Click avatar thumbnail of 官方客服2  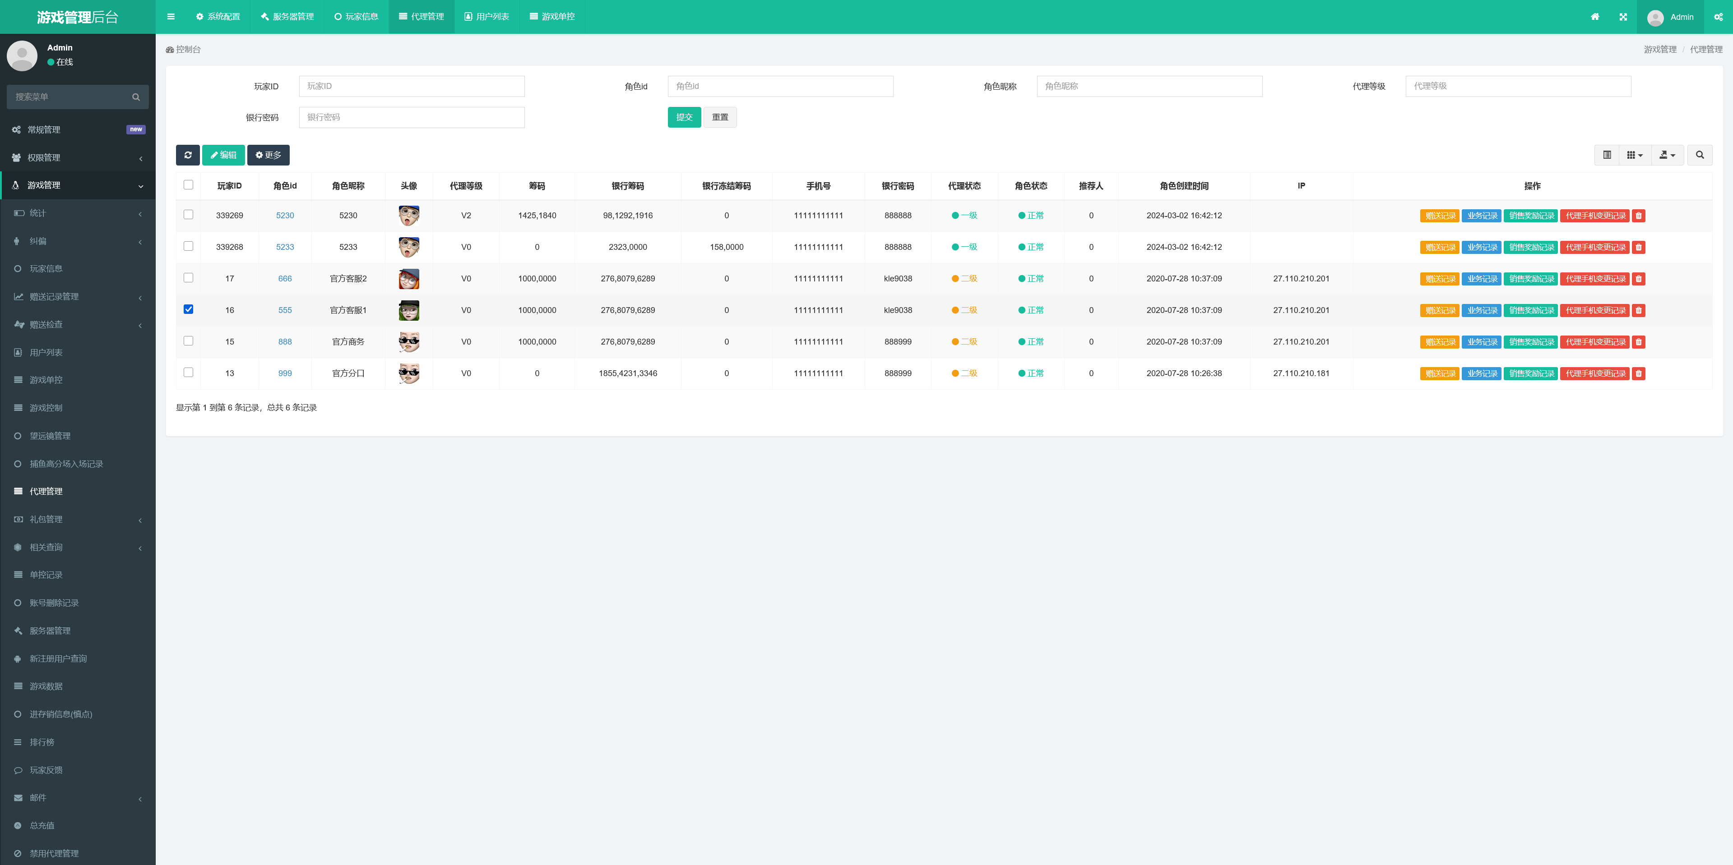click(x=408, y=279)
